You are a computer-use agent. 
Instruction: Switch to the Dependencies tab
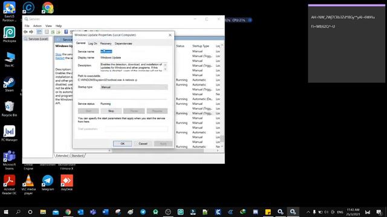[x=123, y=43]
